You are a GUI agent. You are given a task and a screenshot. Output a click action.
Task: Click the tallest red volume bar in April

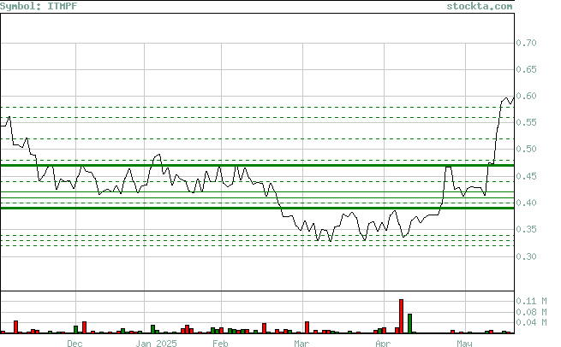tap(401, 316)
